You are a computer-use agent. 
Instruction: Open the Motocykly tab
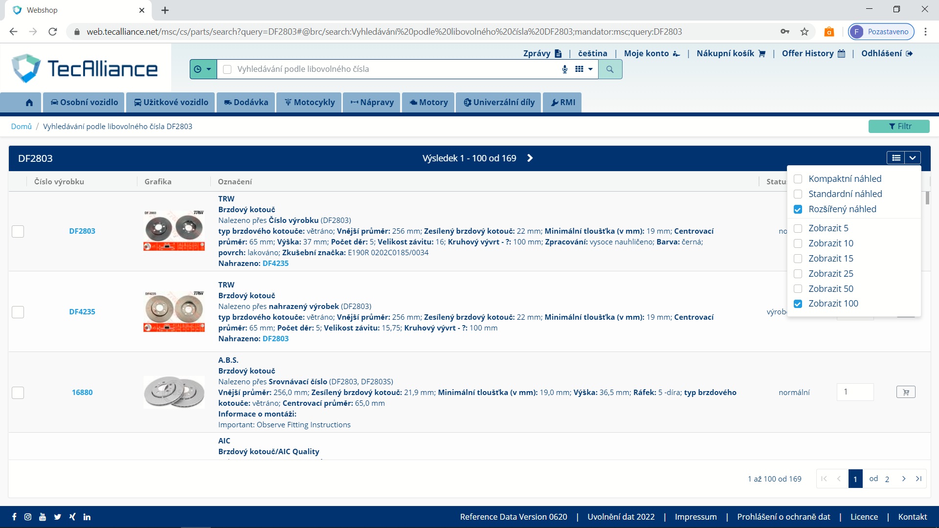point(309,102)
